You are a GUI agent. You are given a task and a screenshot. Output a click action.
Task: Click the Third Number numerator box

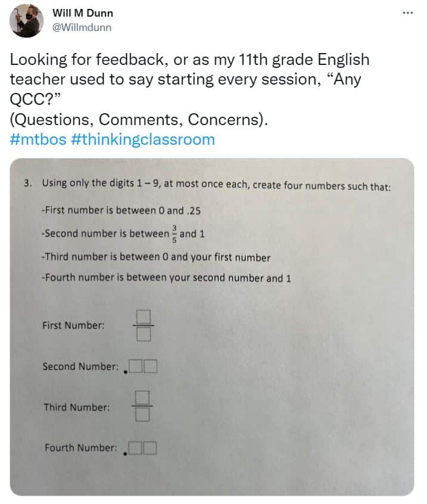[142, 397]
